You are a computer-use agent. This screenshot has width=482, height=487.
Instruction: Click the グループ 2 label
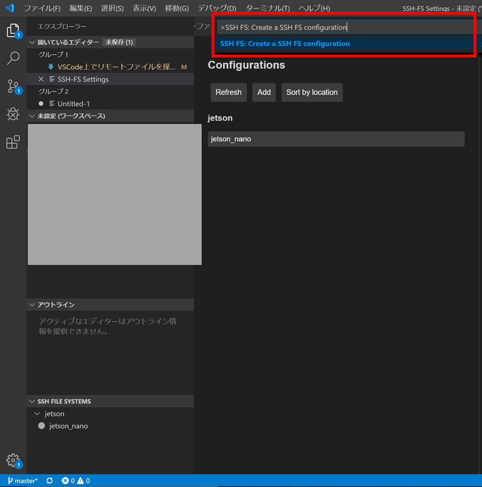[53, 91]
